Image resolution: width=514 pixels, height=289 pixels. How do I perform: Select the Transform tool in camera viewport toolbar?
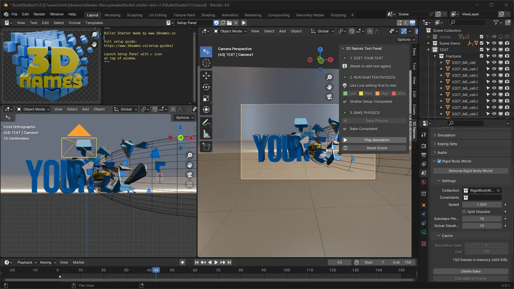click(x=206, y=109)
